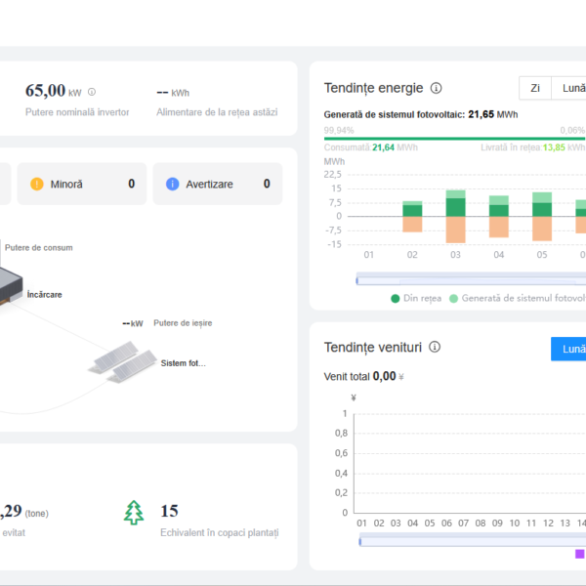The image size is (586, 586).
Task: Select the solar panel array graphic
Action: [x=124, y=357]
